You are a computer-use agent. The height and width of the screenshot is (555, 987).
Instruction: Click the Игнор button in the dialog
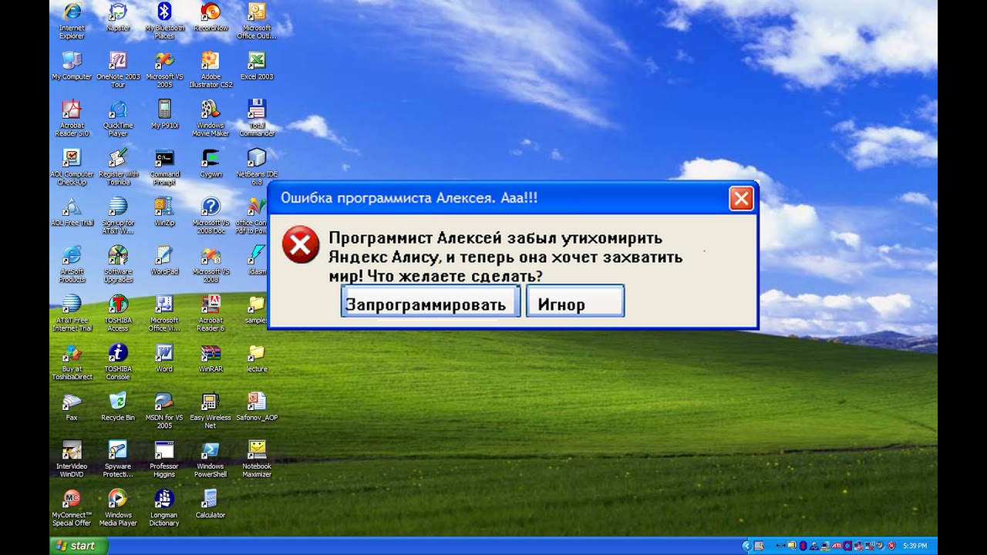point(575,301)
